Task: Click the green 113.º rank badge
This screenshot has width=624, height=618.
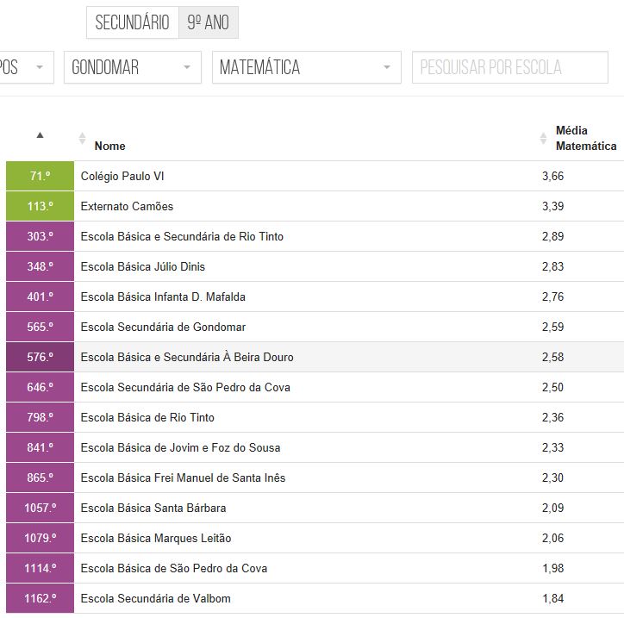Action: (x=40, y=206)
